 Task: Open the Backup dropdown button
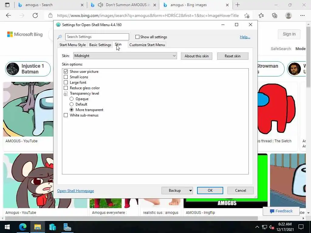pos(177,191)
